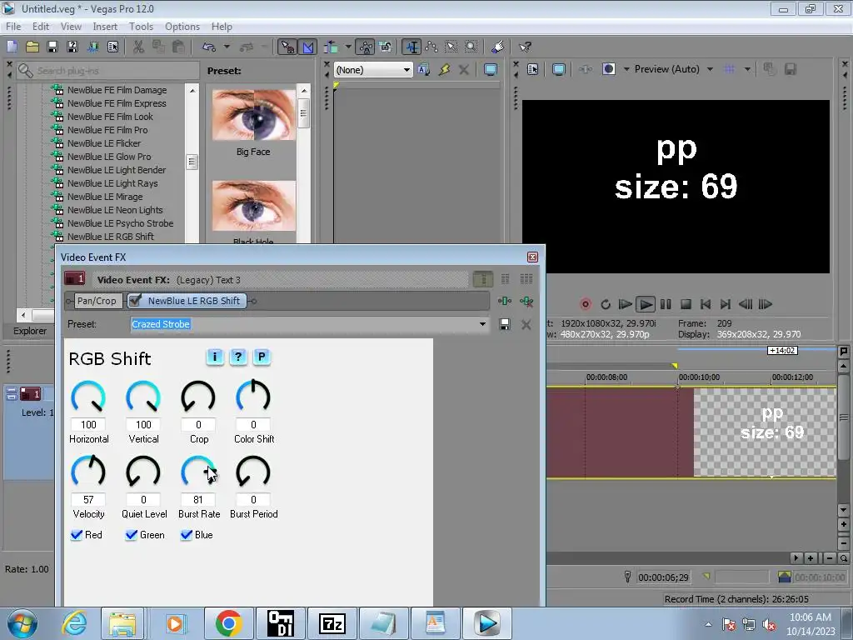Open the RGB Shift '?' help button
Screen dimensions: 853x640
237,357
